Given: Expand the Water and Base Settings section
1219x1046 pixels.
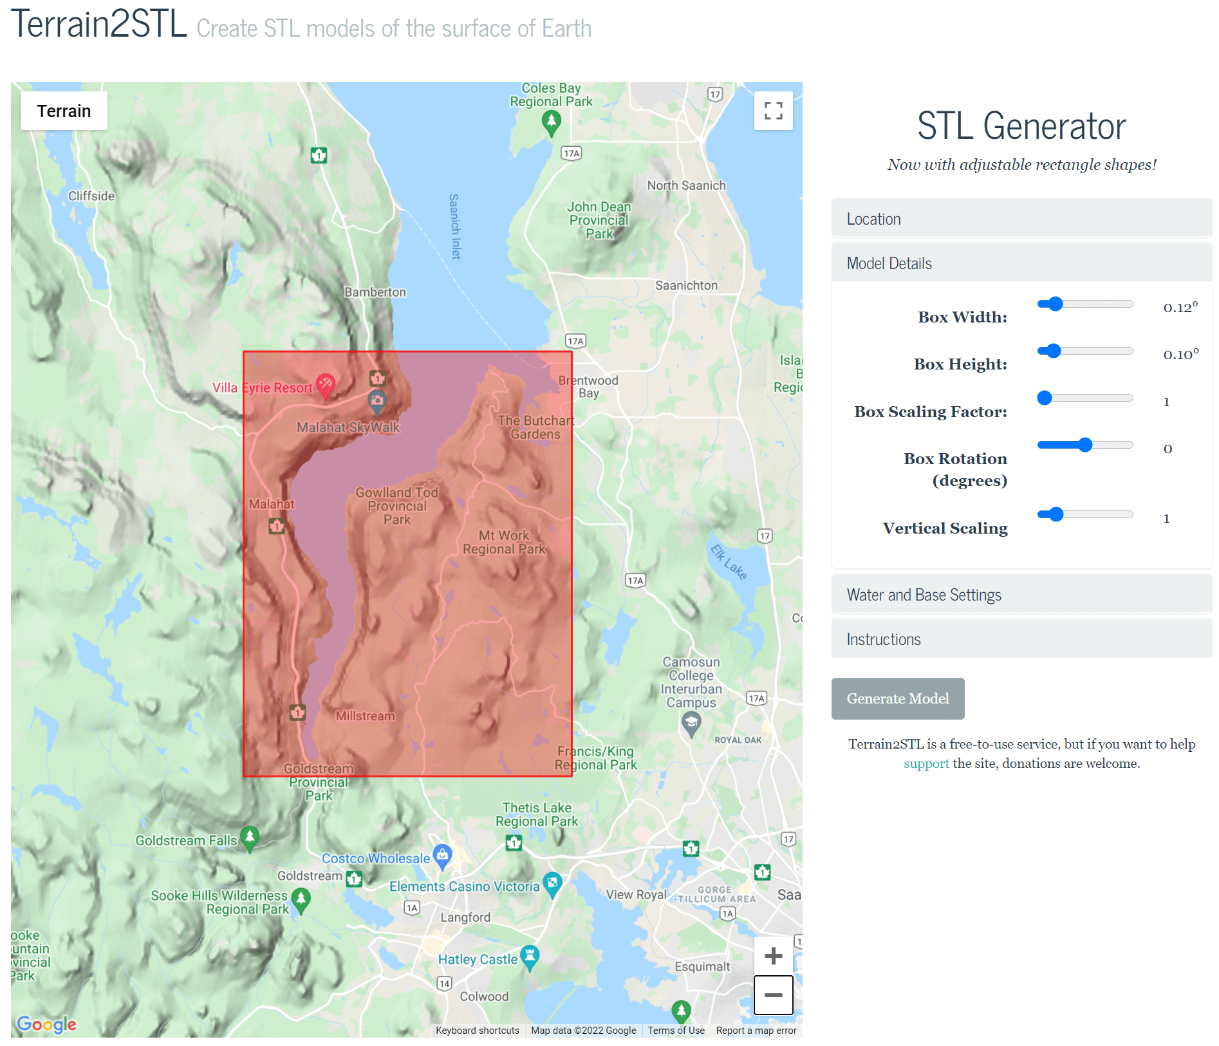Looking at the screenshot, I should tap(1021, 594).
